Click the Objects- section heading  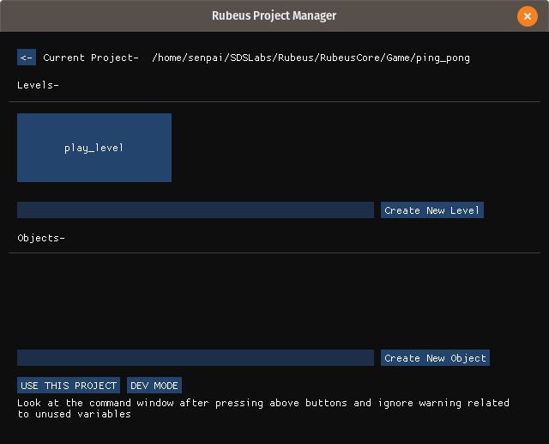(x=41, y=238)
